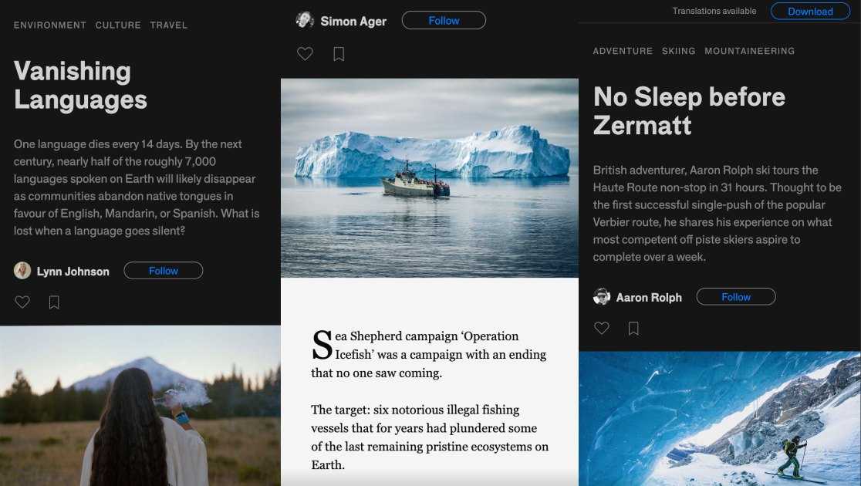Open the TRAVEL tag
The width and height of the screenshot is (861, 486).
click(169, 25)
